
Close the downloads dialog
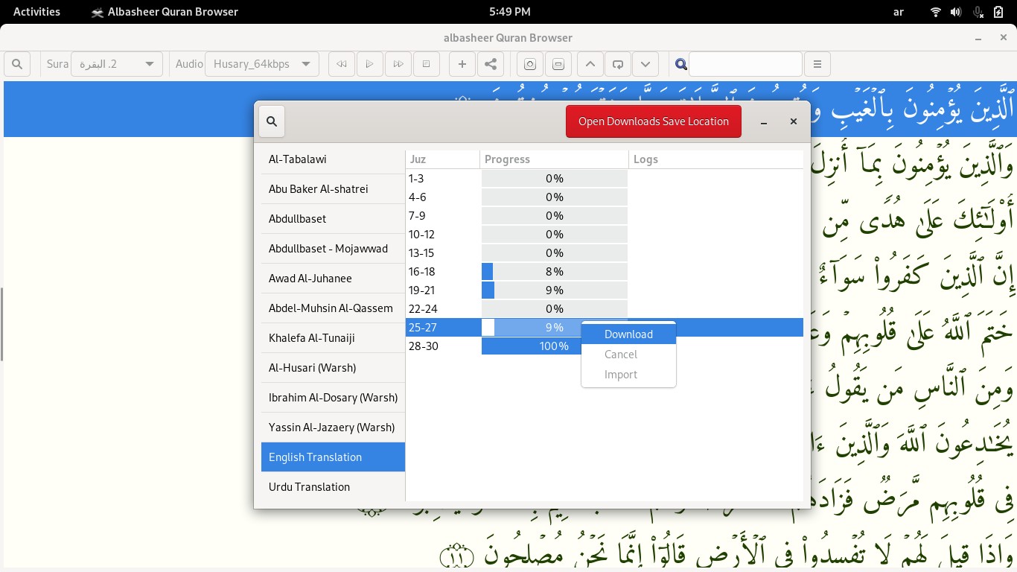[x=794, y=121]
